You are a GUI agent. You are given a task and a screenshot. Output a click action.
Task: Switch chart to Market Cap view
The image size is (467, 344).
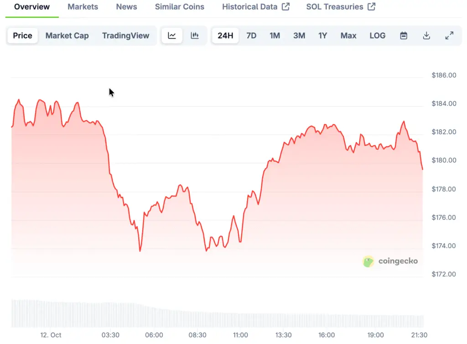pyautogui.click(x=67, y=36)
